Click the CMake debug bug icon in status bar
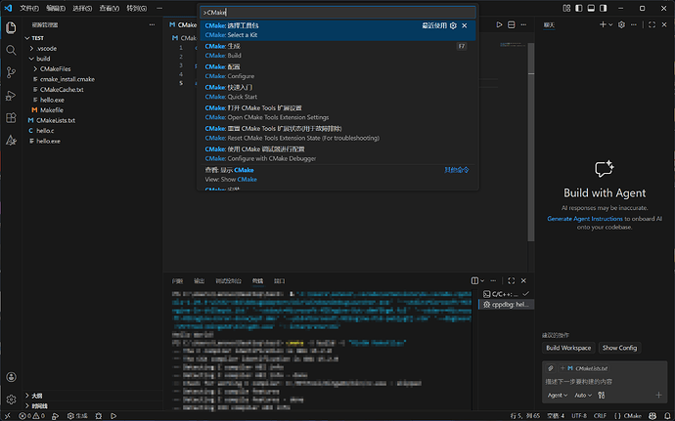Viewport: 675px width, 421px height. [99, 416]
